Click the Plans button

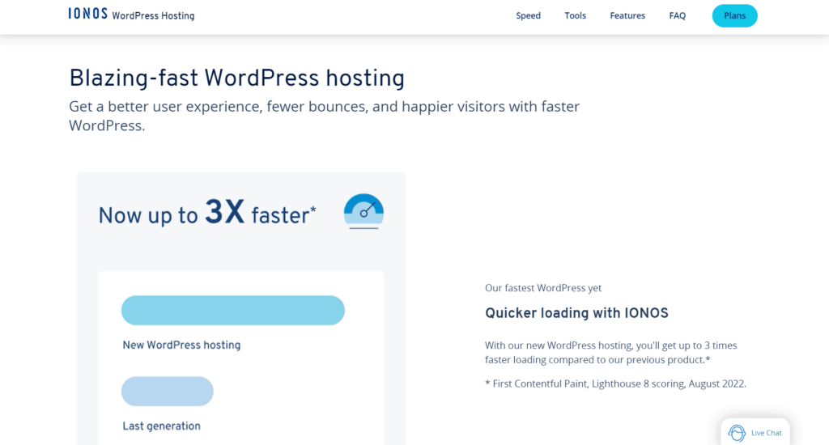pyautogui.click(x=734, y=16)
